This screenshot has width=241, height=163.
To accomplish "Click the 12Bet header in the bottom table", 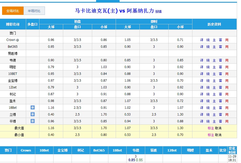I will (172, 150).
